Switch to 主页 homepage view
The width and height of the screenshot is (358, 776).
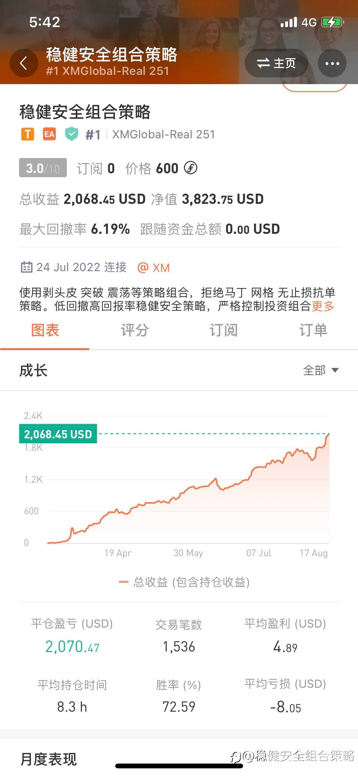276,63
